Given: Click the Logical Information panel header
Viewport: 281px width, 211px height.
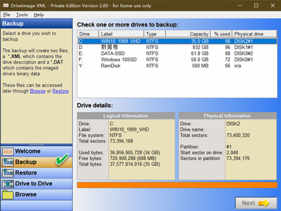Looking at the screenshot, I should pyautogui.click(x=126, y=116).
